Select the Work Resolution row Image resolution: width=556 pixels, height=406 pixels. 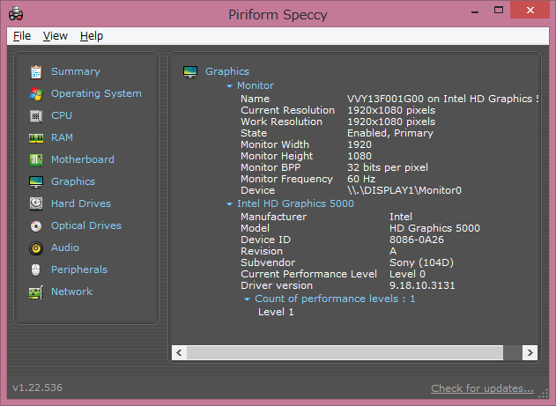pyautogui.click(x=338, y=122)
